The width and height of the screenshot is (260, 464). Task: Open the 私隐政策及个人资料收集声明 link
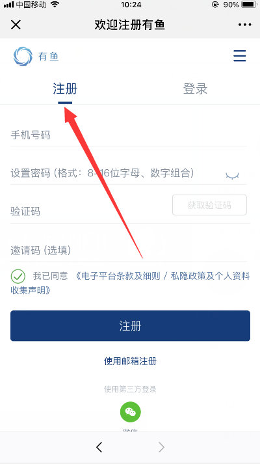(x=130, y=284)
